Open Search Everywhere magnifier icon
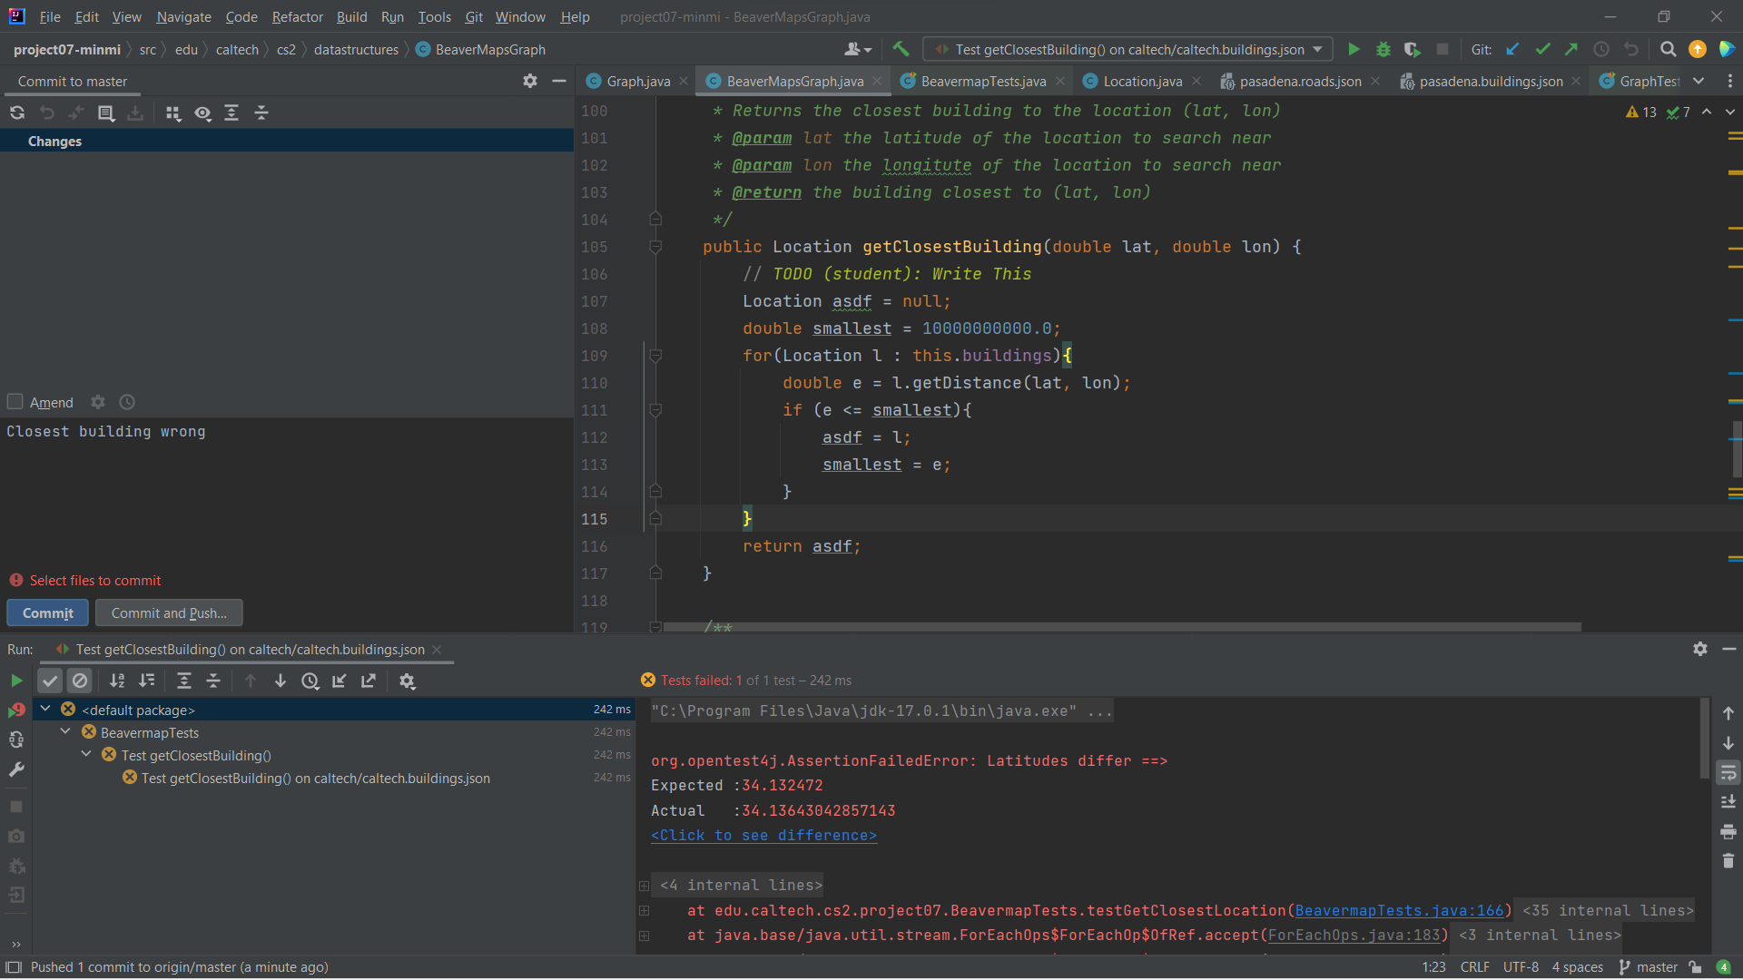The height and width of the screenshot is (980, 1743). click(1668, 49)
